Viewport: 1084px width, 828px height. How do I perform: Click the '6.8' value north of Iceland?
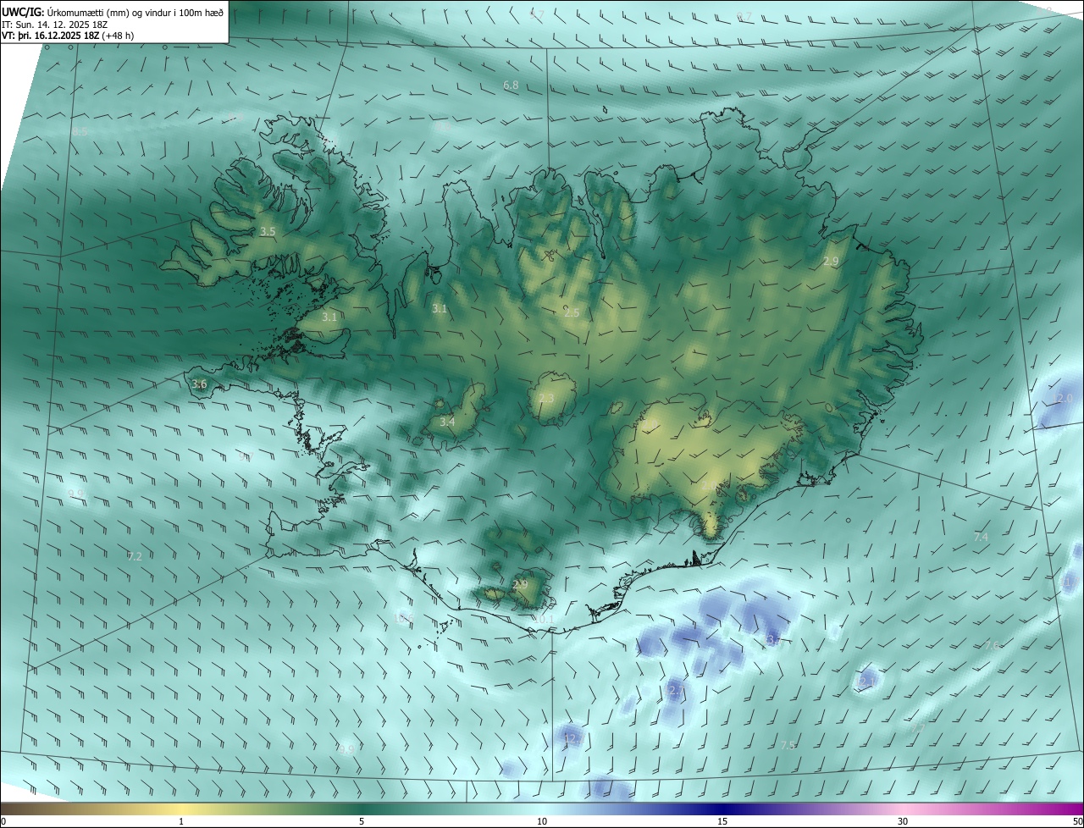(x=511, y=86)
